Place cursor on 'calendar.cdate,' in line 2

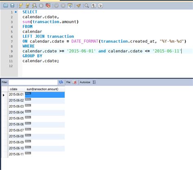point(41,17)
